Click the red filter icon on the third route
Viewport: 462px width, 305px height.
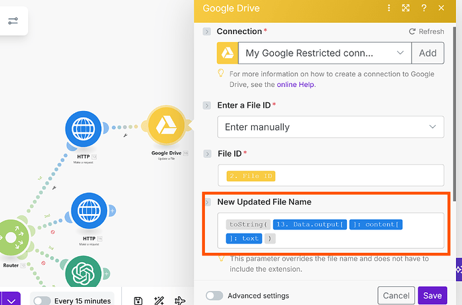coord(44,263)
